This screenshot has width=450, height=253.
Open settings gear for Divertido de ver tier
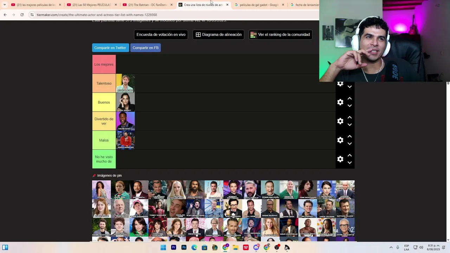[340, 121]
